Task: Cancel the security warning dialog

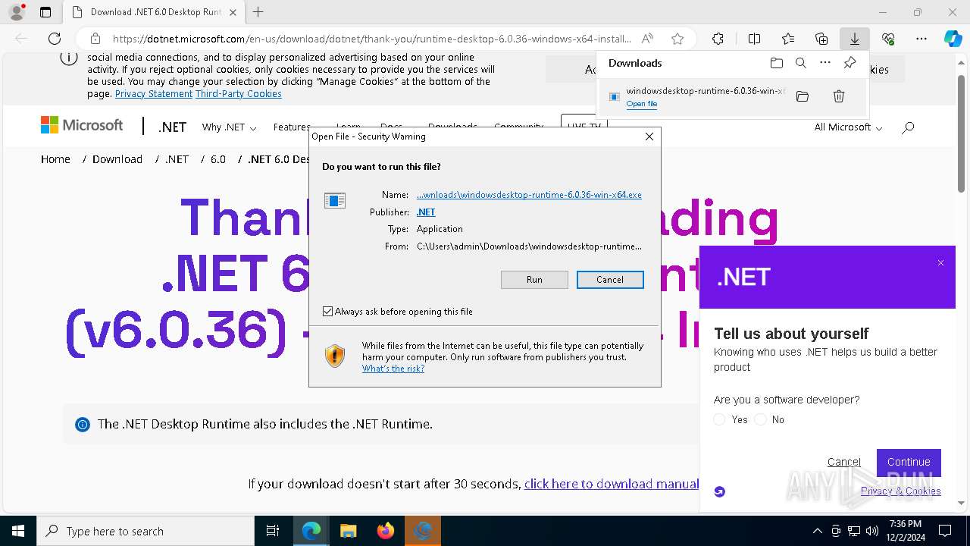Action: point(610,280)
